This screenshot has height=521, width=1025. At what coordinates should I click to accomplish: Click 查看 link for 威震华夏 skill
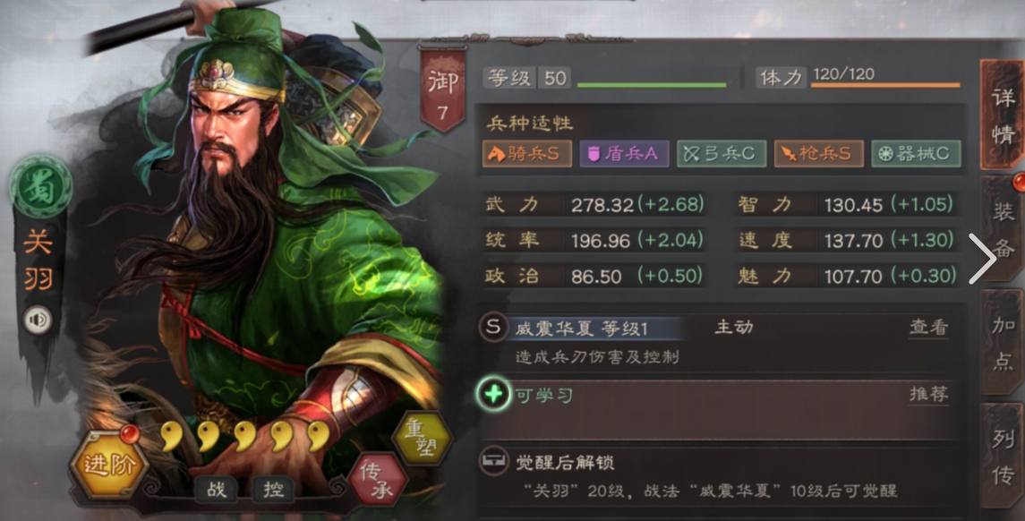pyautogui.click(x=928, y=327)
